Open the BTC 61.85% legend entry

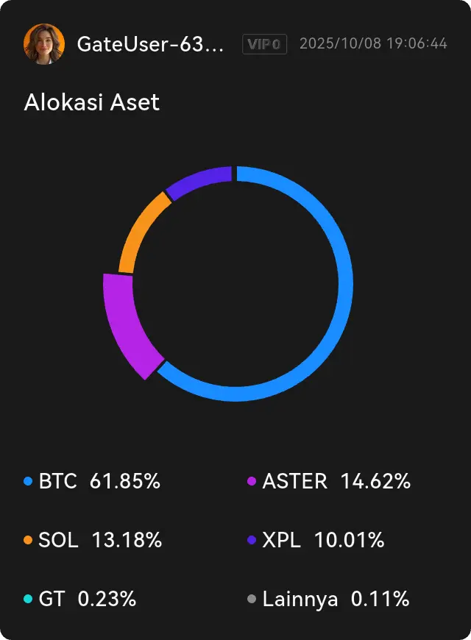(x=99, y=482)
